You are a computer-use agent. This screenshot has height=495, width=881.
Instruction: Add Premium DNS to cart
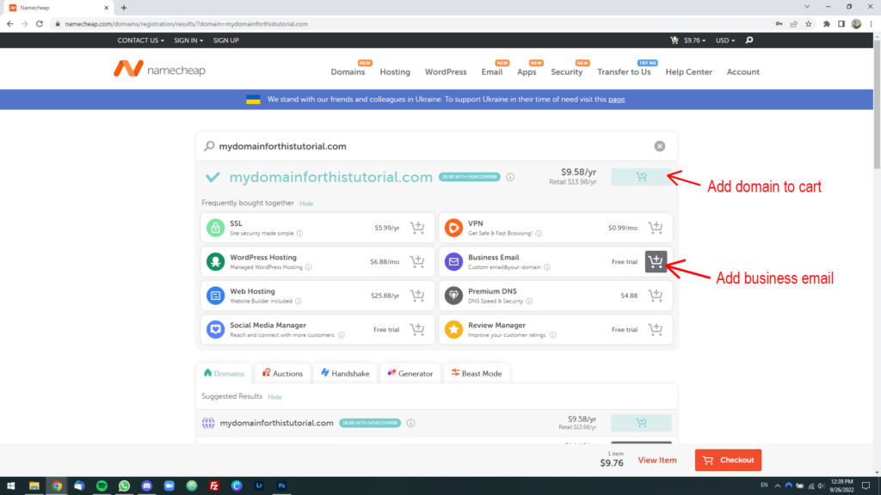pyautogui.click(x=655, y=296)
